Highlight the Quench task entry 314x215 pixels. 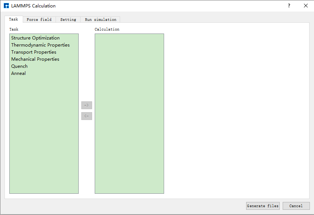click(19, 66)
